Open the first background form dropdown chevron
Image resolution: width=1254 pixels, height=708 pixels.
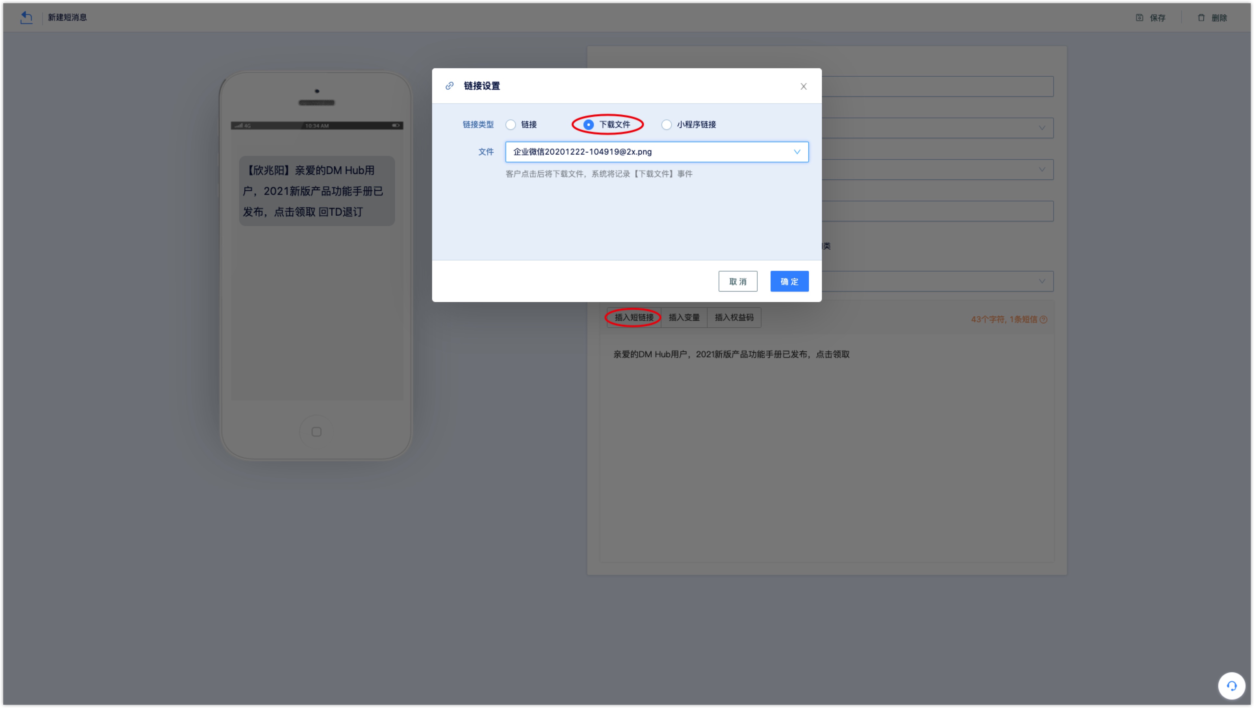pos(1042,128)
